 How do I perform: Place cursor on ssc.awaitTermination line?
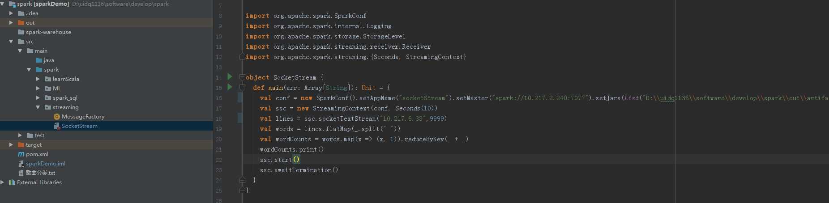point(299,170)
